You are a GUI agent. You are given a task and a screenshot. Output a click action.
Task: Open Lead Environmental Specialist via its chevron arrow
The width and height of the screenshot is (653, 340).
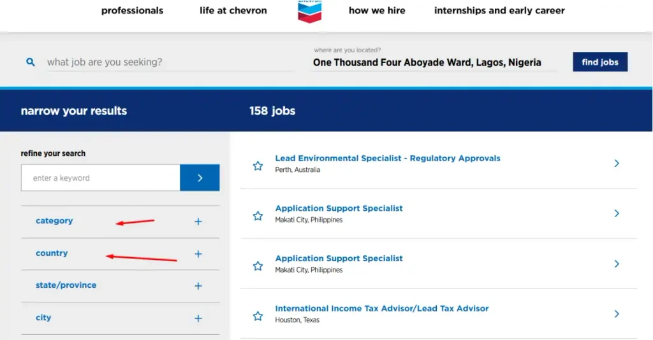click(x=617, y=164)
